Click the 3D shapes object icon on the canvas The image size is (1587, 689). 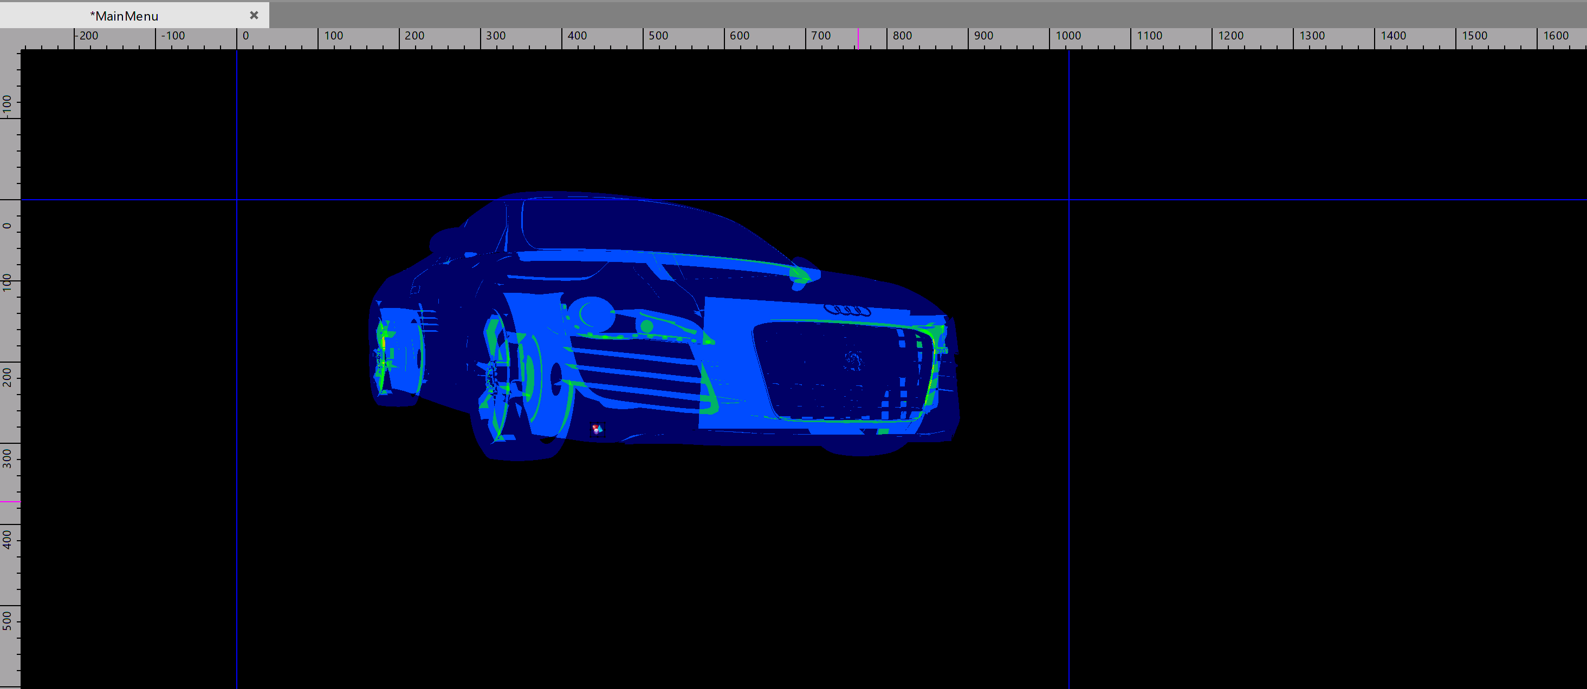[x=597, y=429]
